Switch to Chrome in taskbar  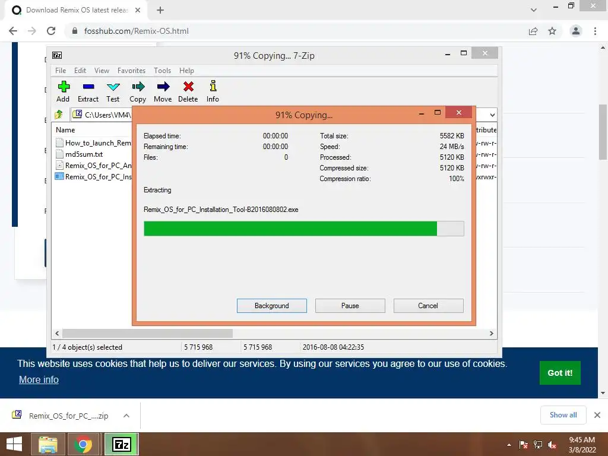83,444
